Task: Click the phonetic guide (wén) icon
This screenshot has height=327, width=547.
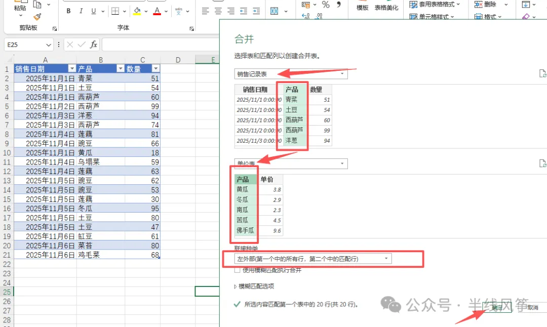Action: click(x=179, y=11)
